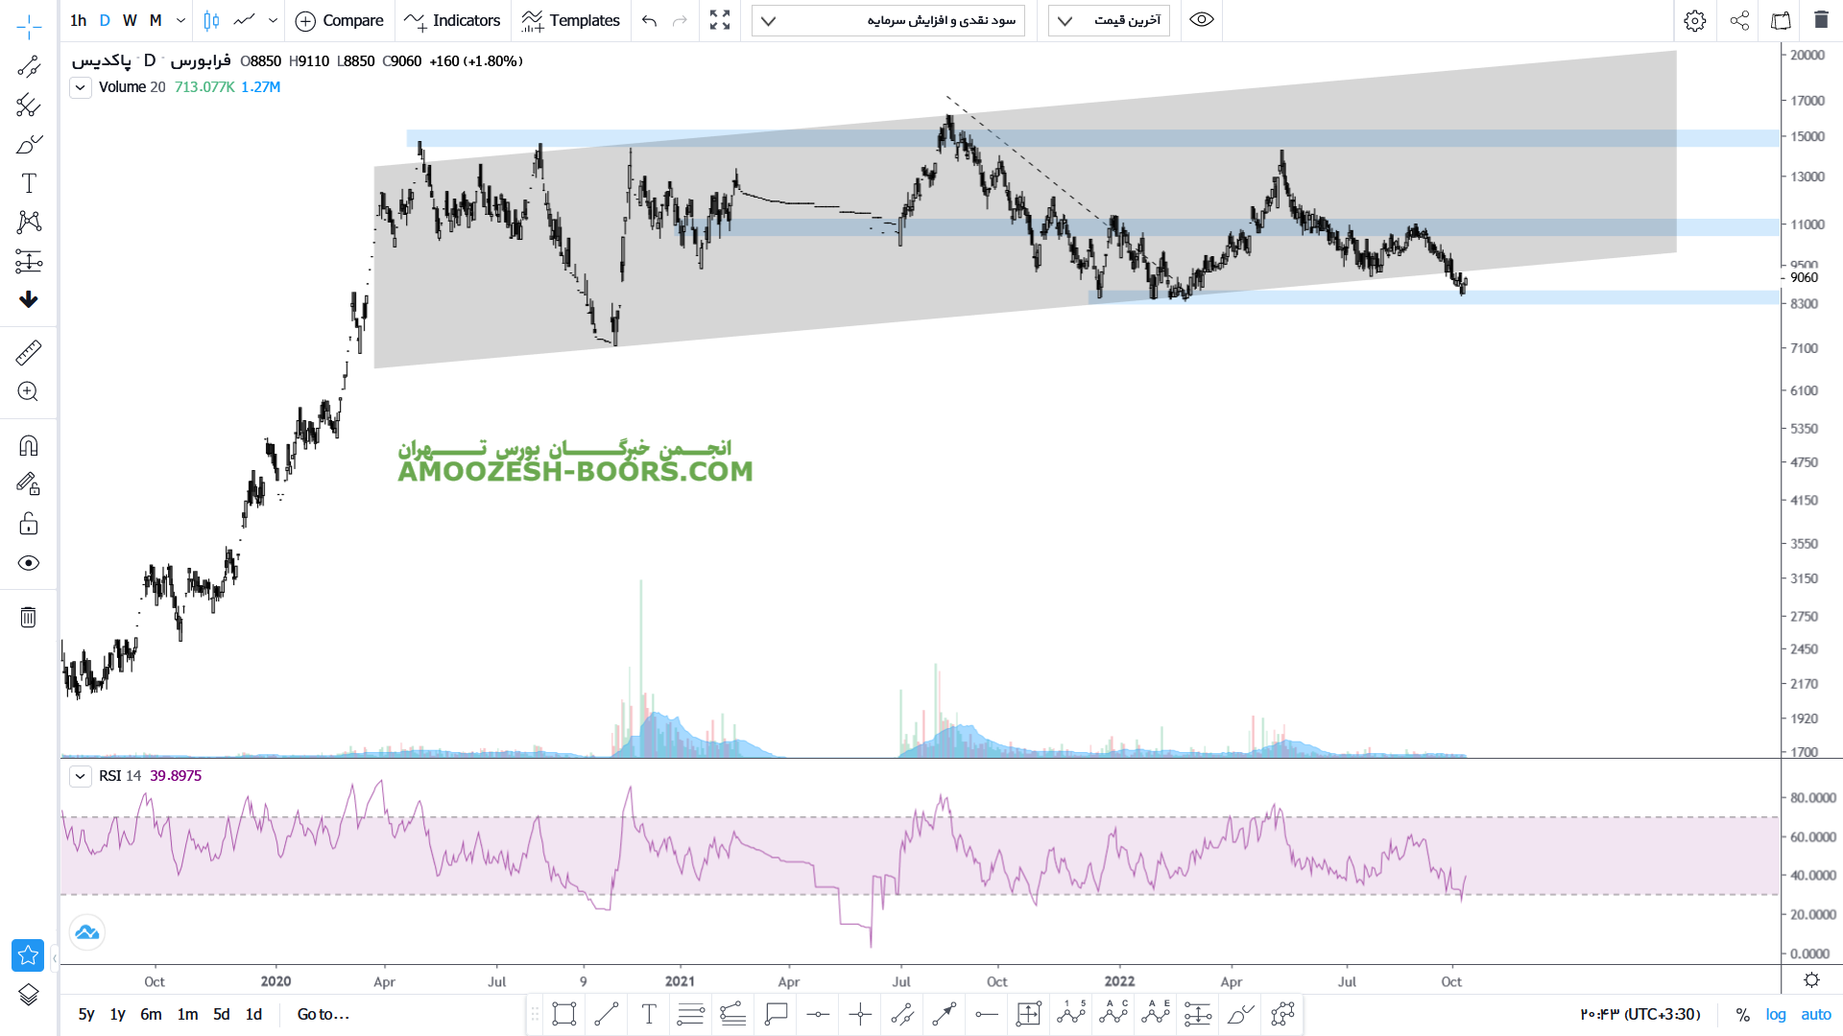
Task: Select the 6m time range
Action: tap(151, 1014)
